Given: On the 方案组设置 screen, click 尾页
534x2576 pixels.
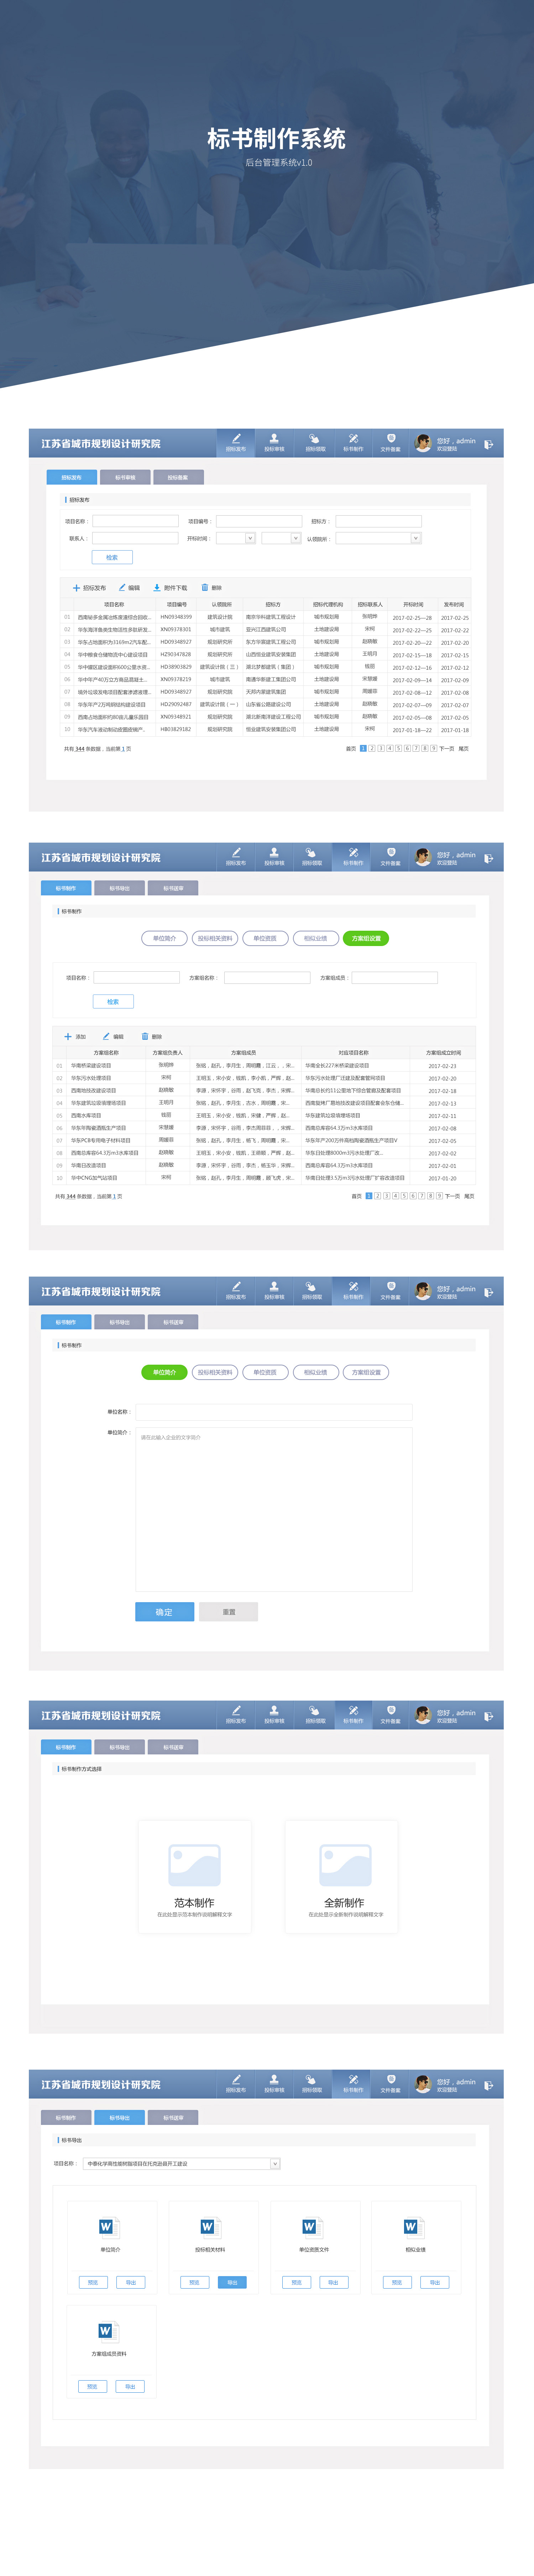Looking at the screenshot, I should pos(469,1196).
